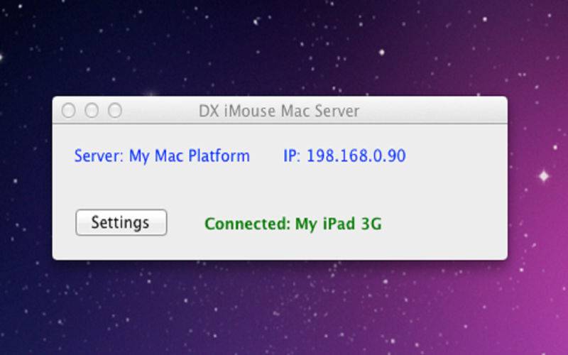Click the 'DX iMouse Mac Server' window title
568x355 pixels.
(279, 111)
